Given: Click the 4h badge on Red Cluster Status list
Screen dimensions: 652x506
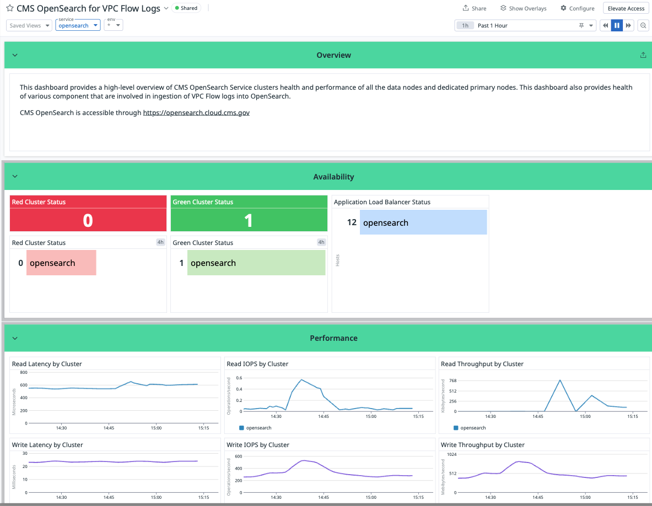Looking at the screenshot, I should pyautogui.click(x=160, y=242).
